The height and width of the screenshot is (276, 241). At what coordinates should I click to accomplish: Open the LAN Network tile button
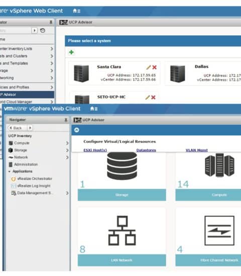(122, 260)
